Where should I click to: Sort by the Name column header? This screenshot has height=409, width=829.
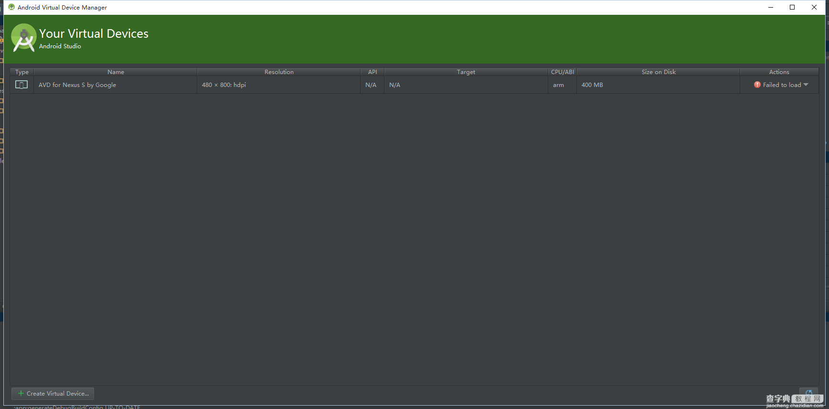(116, 72)
